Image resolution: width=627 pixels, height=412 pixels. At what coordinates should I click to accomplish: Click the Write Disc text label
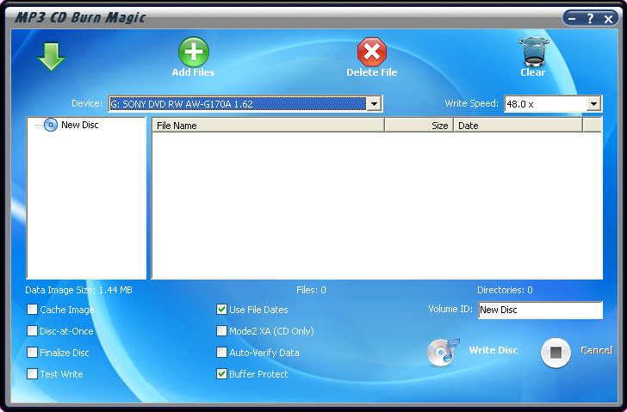pyautogui.click(x=494, y=351)
